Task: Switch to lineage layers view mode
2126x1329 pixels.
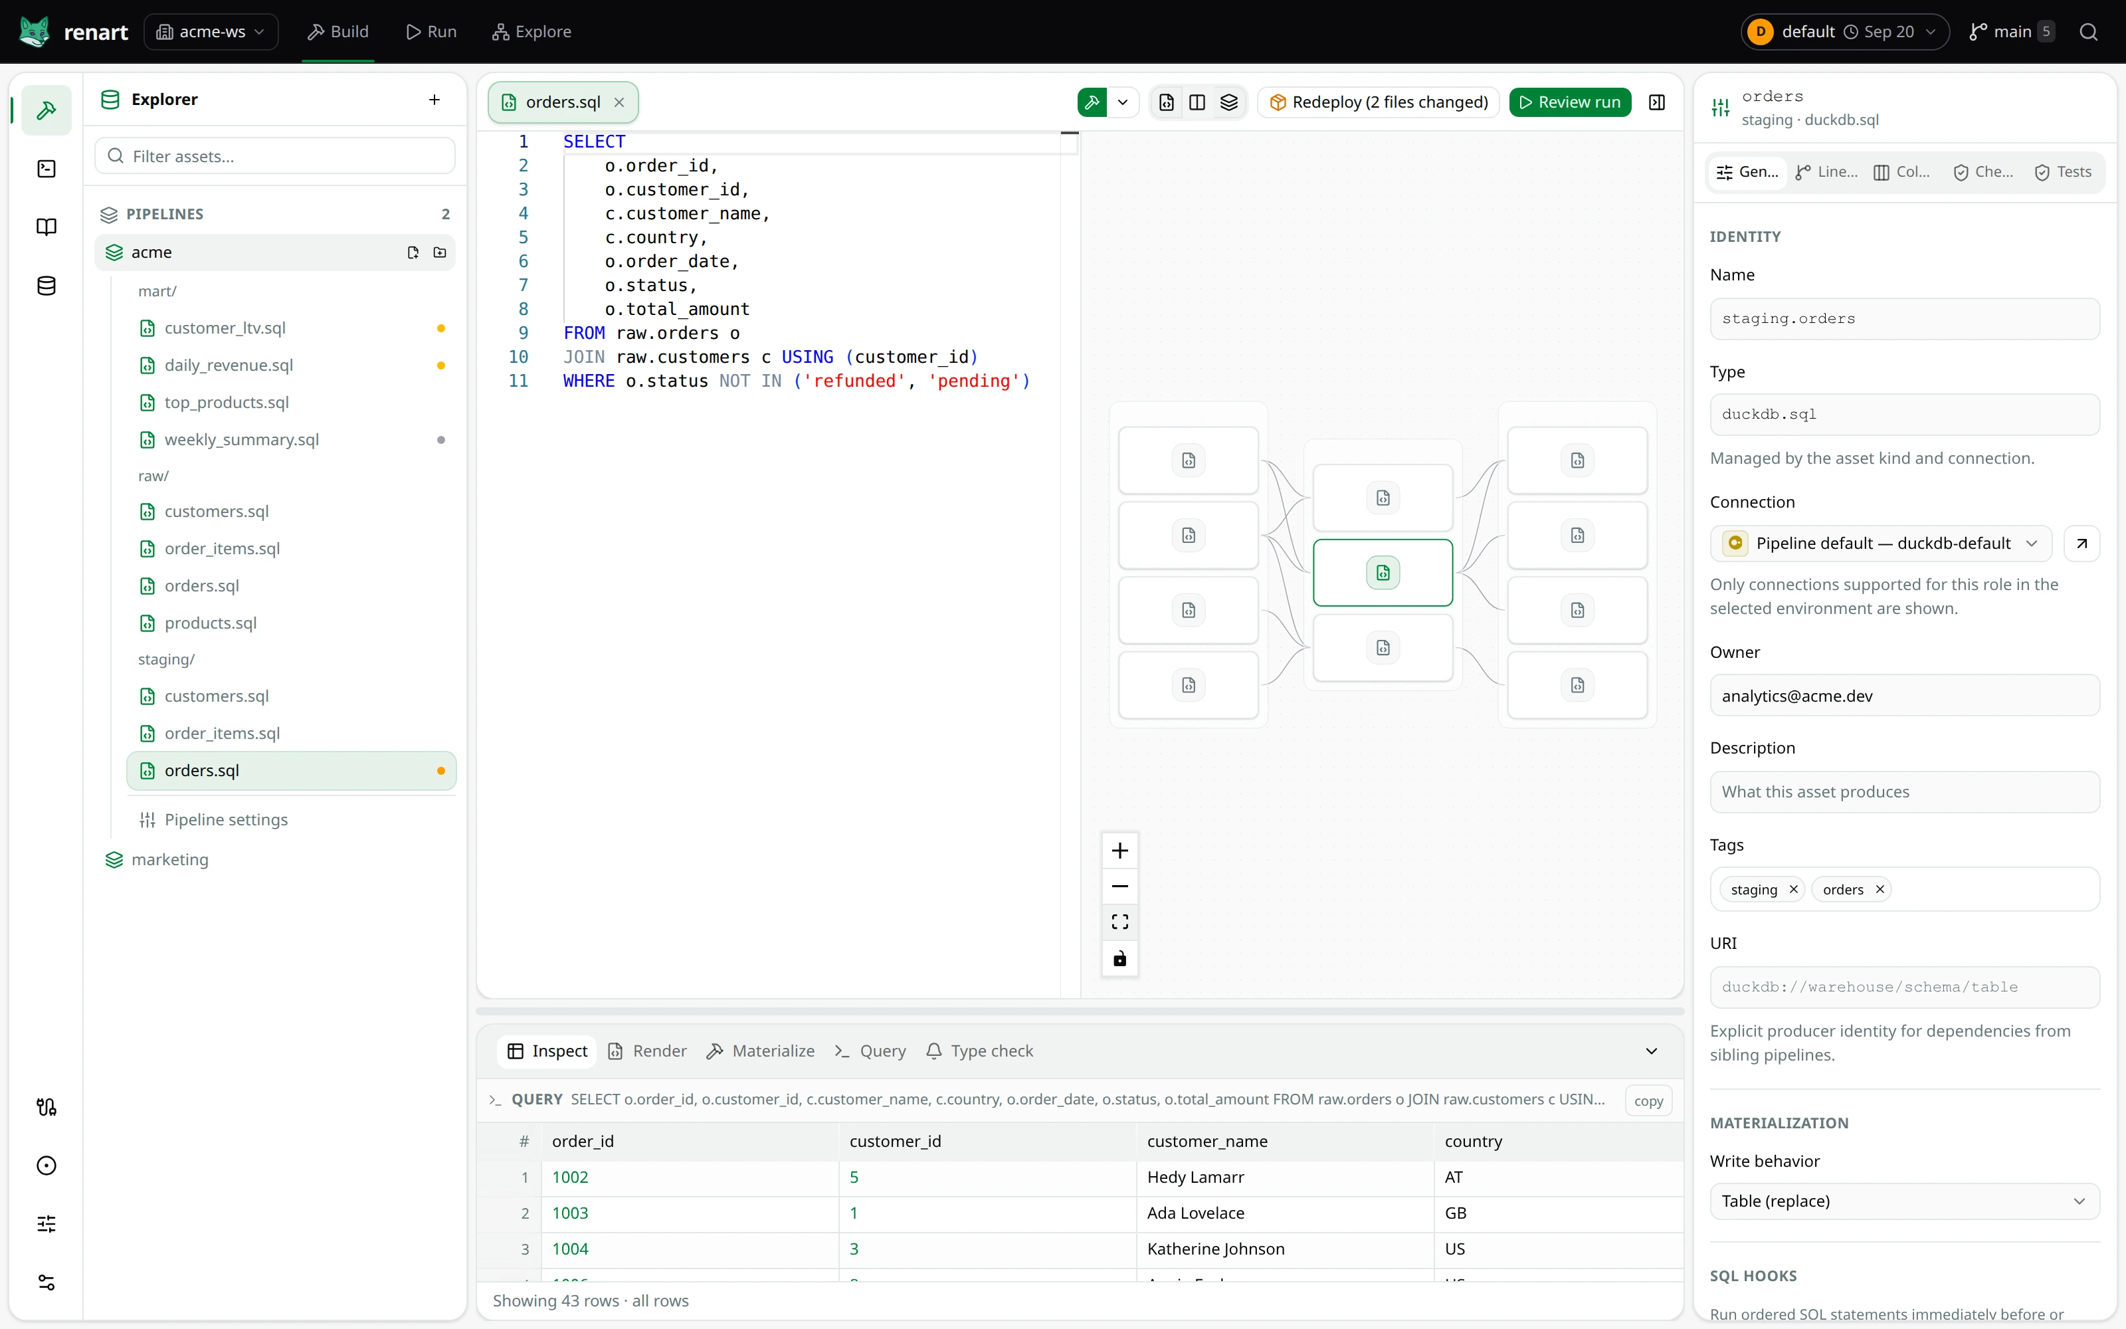Action: pyautogui.click(x=1229, y=102)
